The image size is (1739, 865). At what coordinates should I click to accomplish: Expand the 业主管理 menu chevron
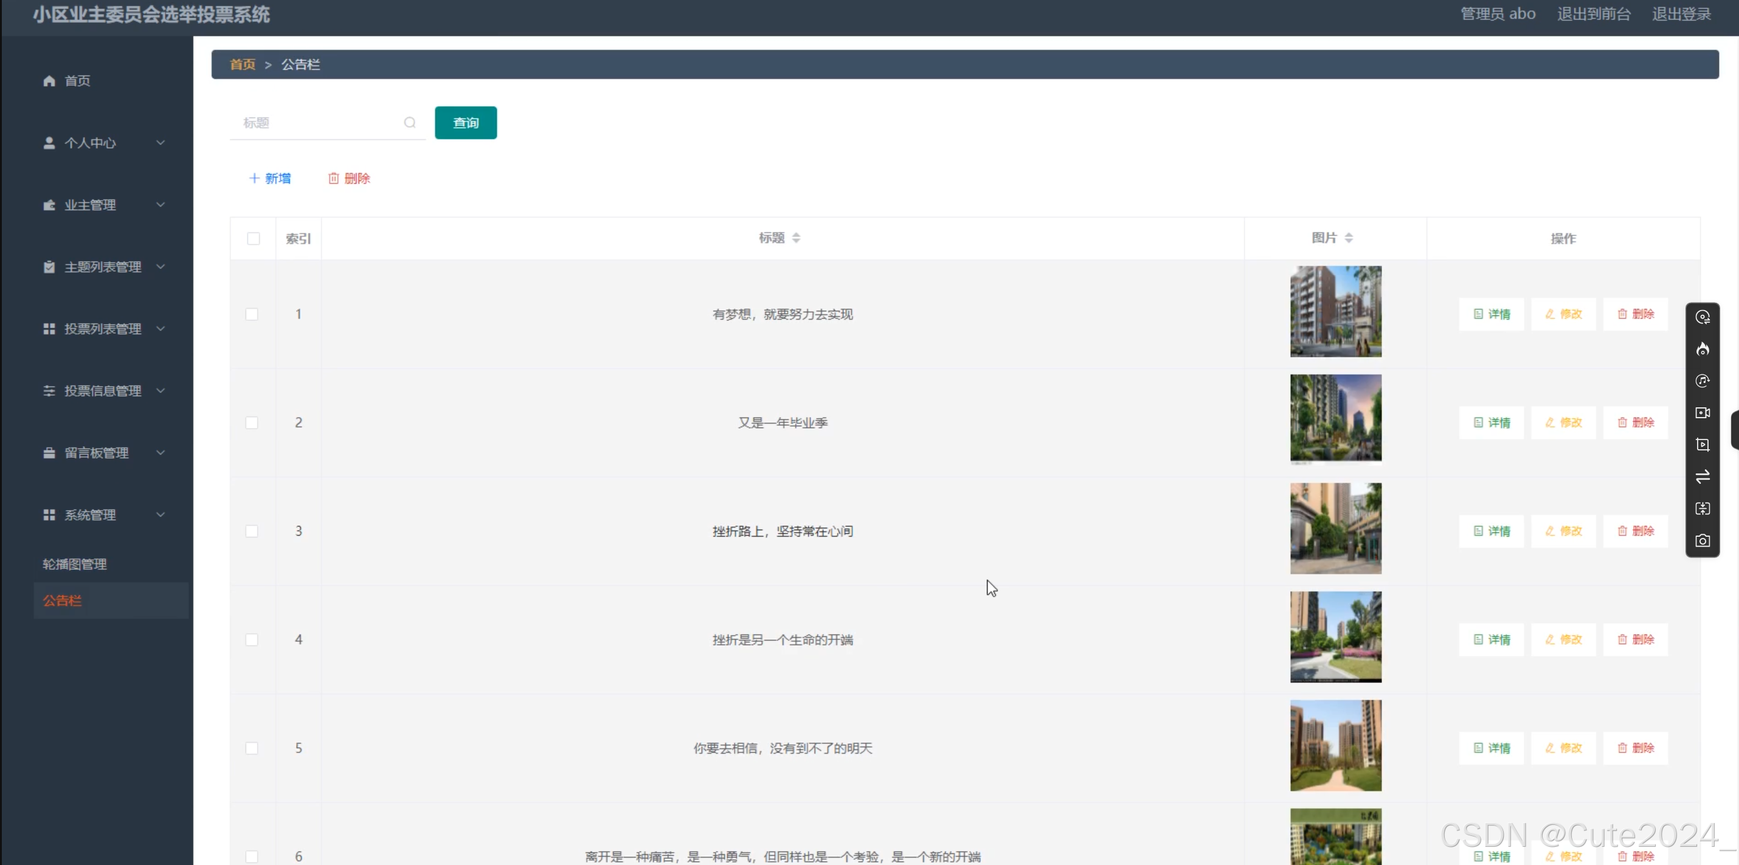(x=161, y=205)
